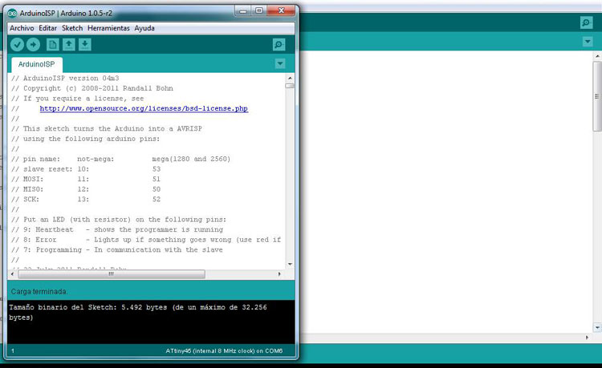Create a new sketch with New icon

pyautogui.click(x=53, y=45)
